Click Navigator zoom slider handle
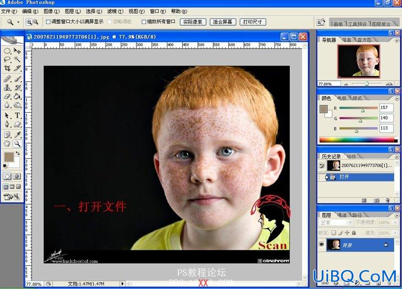 tap(367, 83)
